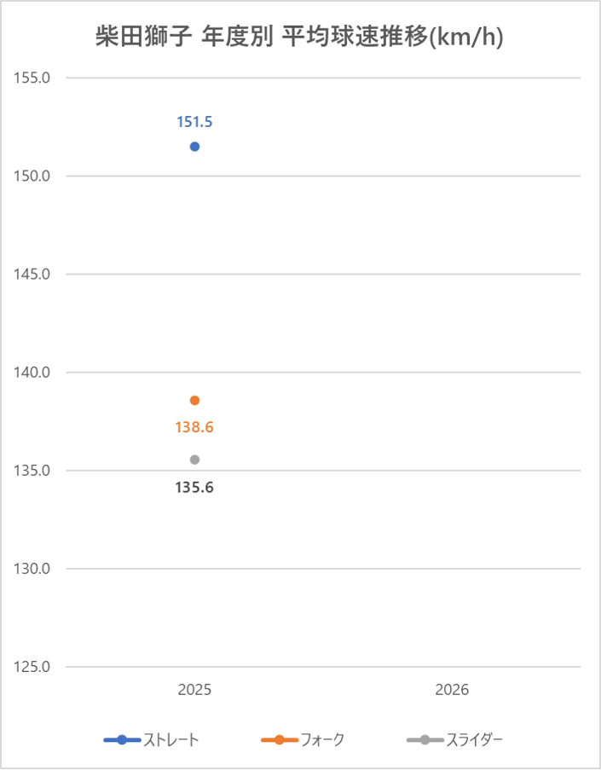This screenshot has width=601, height=770.
Task: Select the 140.0 vertical axis label
Action: coord(32,373)
